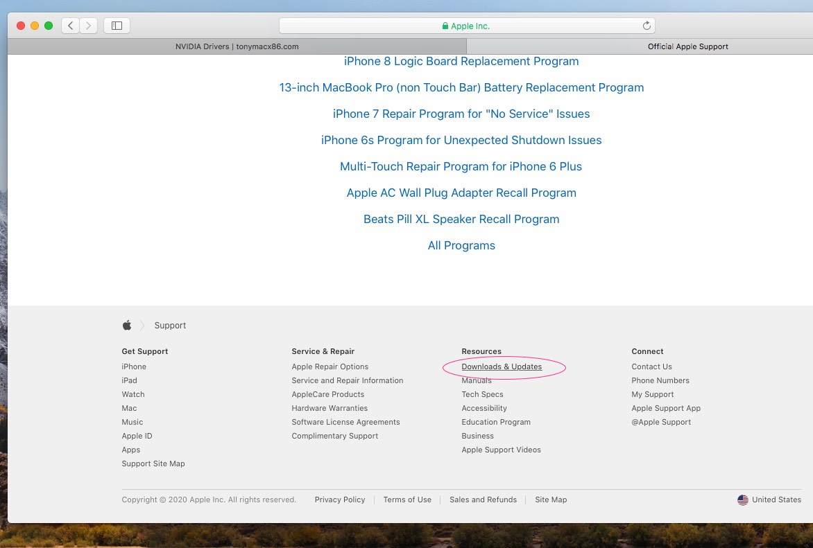Open Apple Repair Options link

[330, 366]
